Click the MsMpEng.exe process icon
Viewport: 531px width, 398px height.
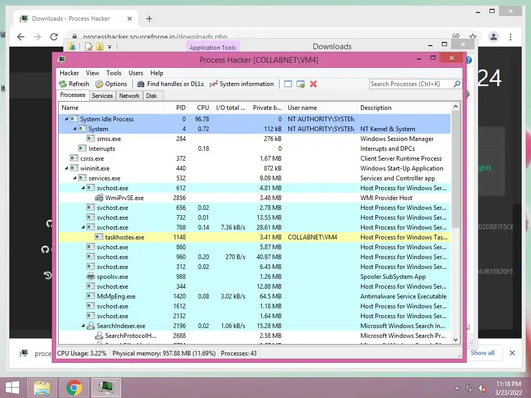tap(90, 296)
